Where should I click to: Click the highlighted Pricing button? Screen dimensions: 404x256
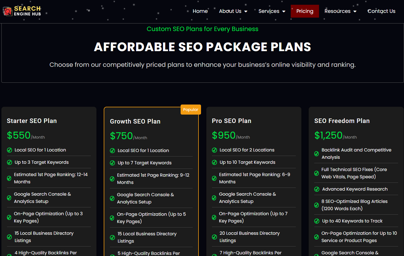(x=305, y=11)
